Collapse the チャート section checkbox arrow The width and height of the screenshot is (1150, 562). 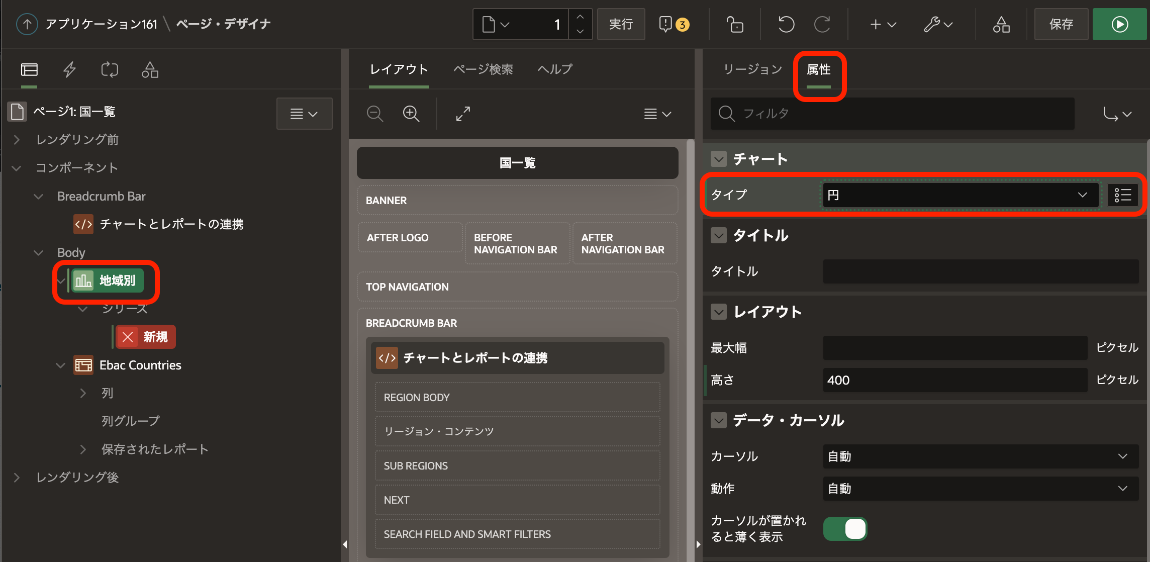719,159
